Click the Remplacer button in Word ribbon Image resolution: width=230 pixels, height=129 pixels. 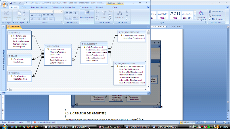216,15
